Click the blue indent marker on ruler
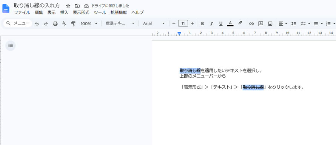This screenshot has height=145, width=336. [179, 34]
